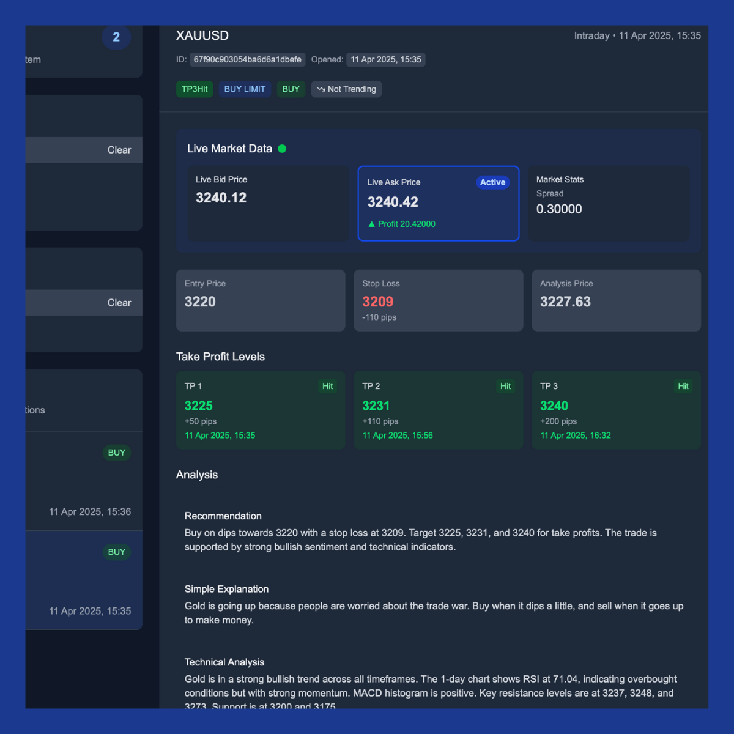Click the Live Market Data heading
Screen dimensions: 734x734
coord(229,149)
